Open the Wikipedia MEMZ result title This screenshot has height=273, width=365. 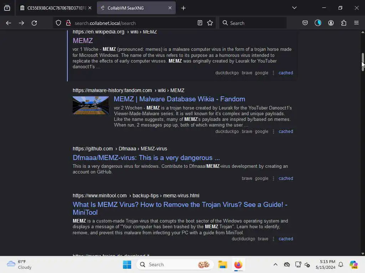[x=83, y=41]
